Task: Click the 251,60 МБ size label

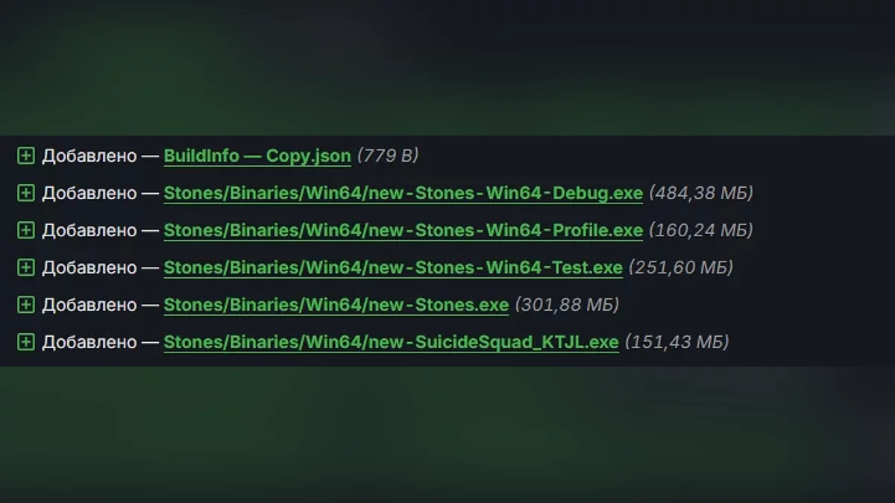Action: [681, 268]
